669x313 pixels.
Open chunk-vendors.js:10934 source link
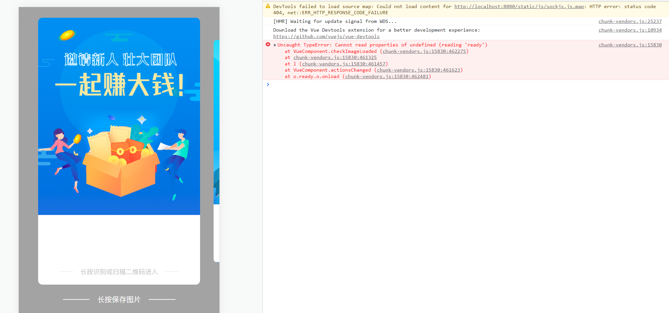[x=630, y=30]
